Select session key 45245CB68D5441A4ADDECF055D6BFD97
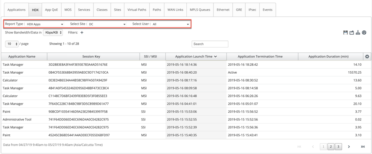 pyautogui.click(x=79, y=135)
